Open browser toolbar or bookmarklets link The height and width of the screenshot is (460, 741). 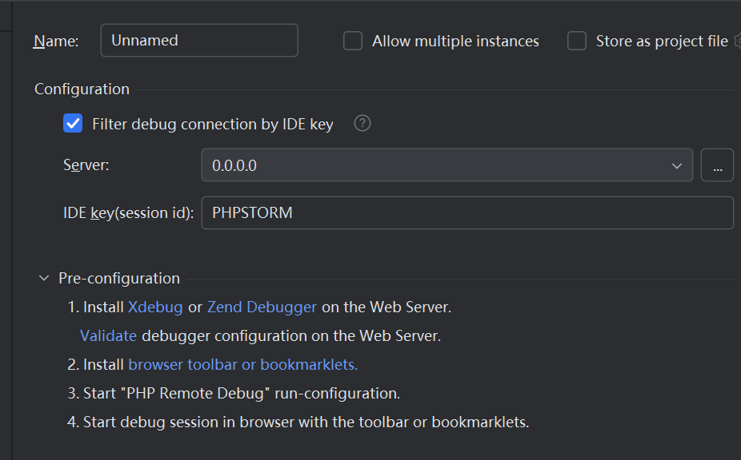point(243,365)
